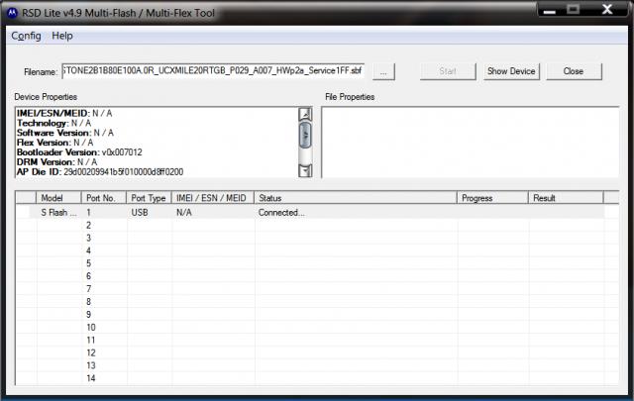Open the Config menu
The height and width of the screenshot is (401, 634).
pyautogui.click(x=25, y=36)
